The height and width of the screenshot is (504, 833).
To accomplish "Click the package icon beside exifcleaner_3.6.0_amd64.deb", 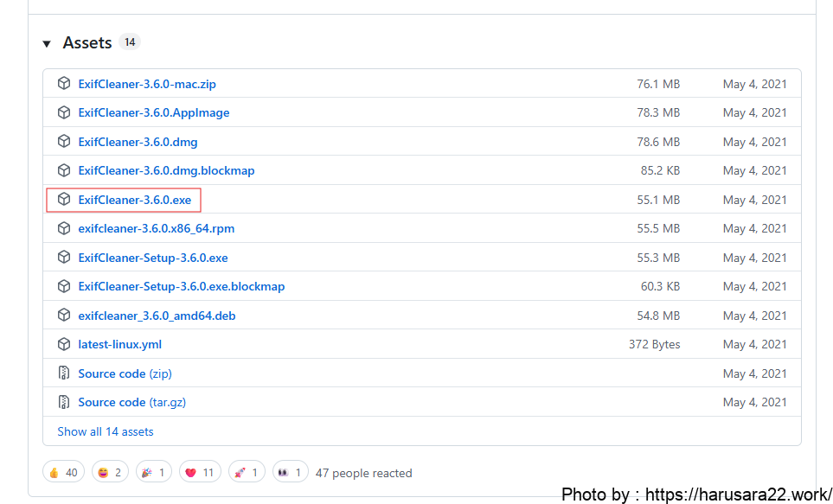I will point(64,316).
